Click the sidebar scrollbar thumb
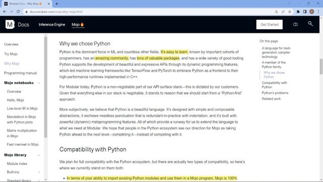 point(45,87)
